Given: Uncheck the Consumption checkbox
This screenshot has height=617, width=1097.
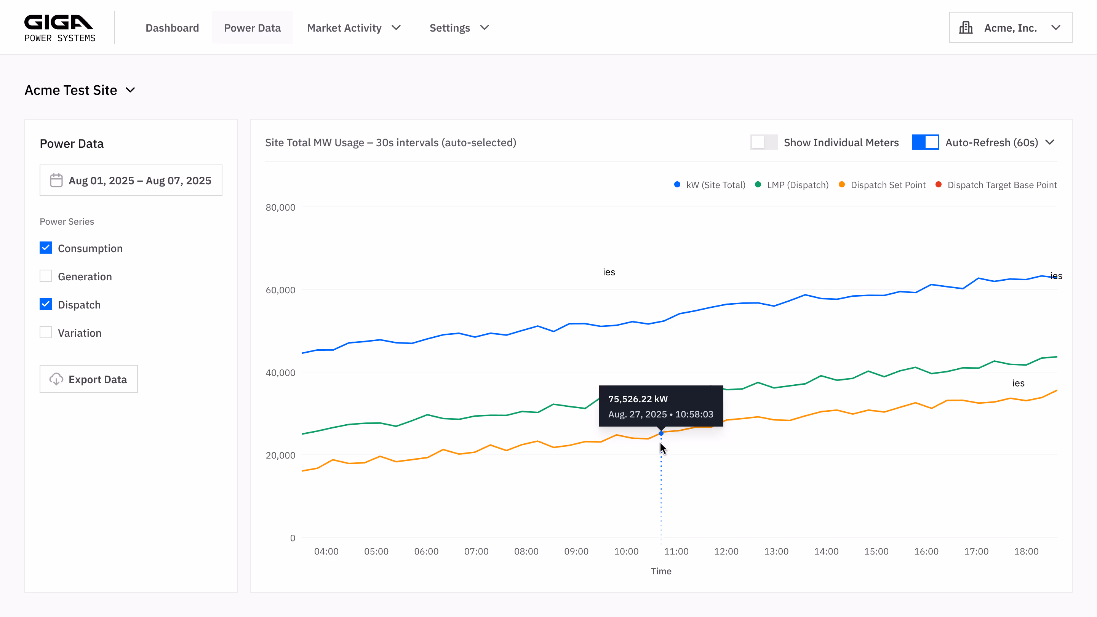Looking at the screenshot, I should tap(46, 248).
